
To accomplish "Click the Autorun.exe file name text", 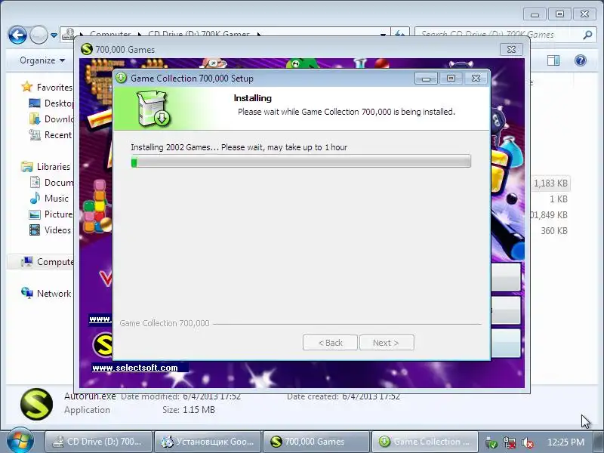I will click(x=90, y=396).
